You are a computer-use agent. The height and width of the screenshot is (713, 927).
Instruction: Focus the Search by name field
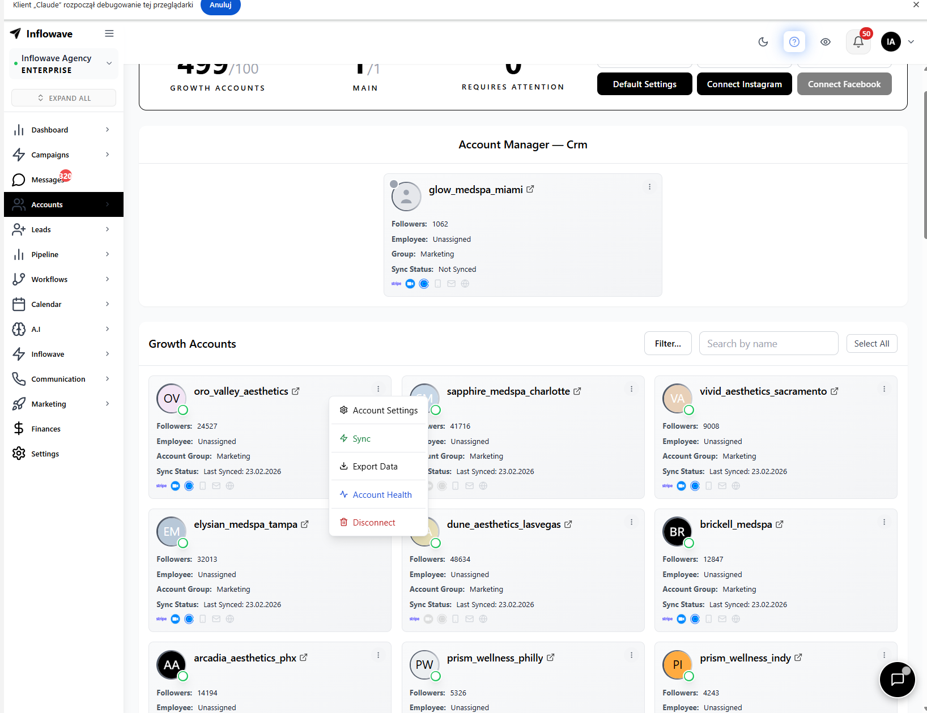(x=768, y=344)
